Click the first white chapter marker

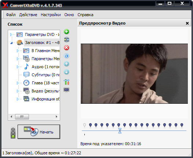(84, 125)
